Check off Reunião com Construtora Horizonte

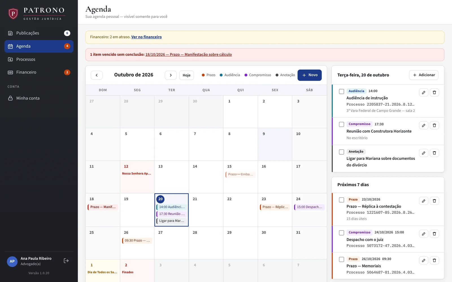[341, 124]
